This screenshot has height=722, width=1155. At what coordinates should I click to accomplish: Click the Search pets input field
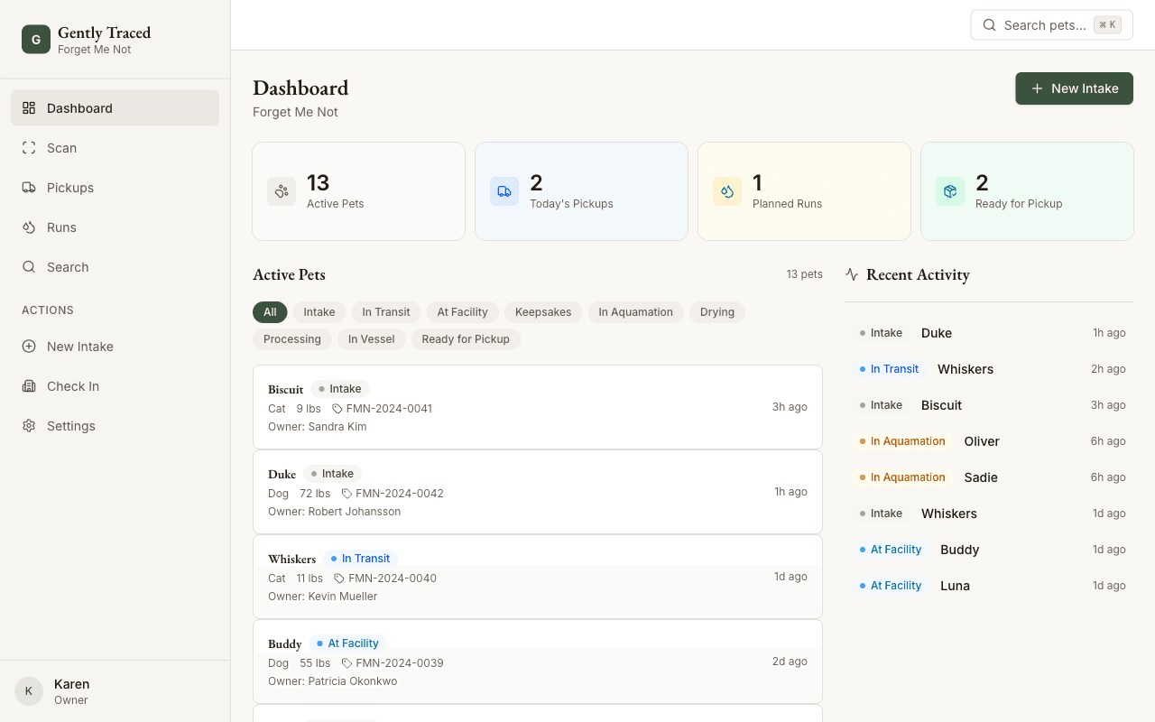(x=1047, y=24)
